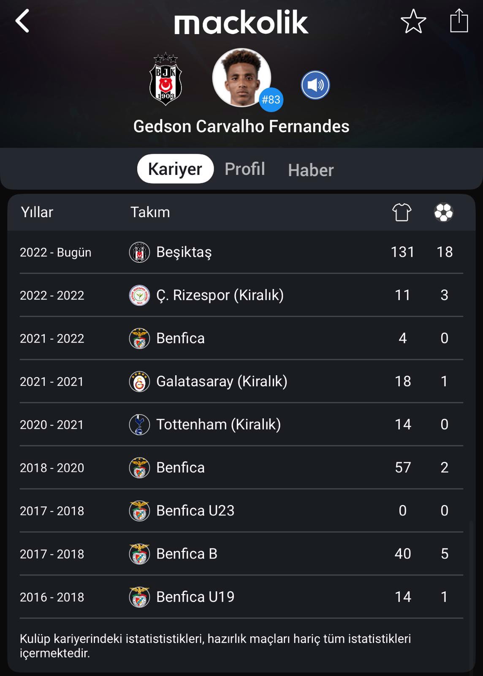
Task: Tap the Beşiktaş crest in header
Action: pos(166,79)
